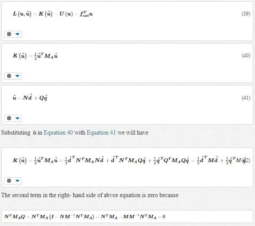Click the inline u̇ symbol in Substituting sentence
255x226 pixels.
pos(34,132)
